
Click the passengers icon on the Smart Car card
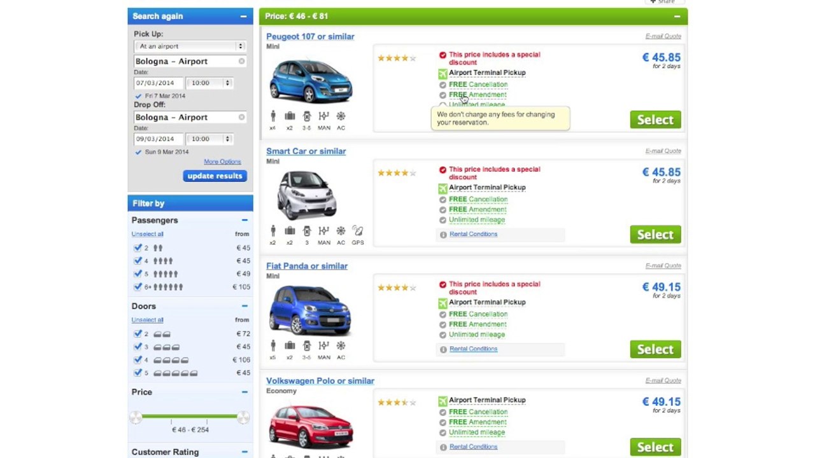(x=273, y=231)
